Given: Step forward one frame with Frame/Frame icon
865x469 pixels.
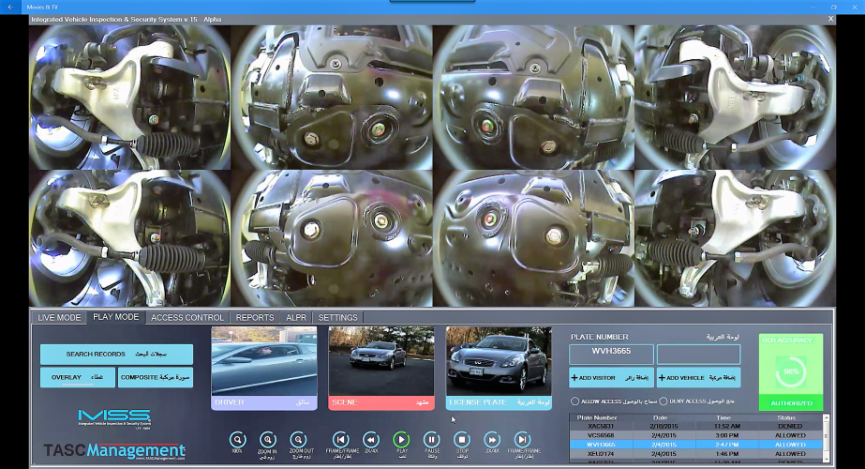Looking at the screenshot, I should pos(522,440).
